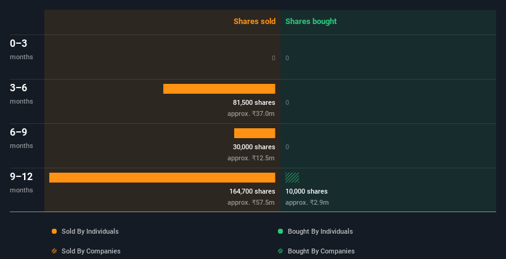Screen dimensions: 506x259
Task: Click the 10,000 shares bought value
Action: (x=306, y=191)
